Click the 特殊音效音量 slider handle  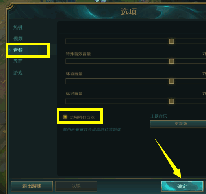click(171, 61)
